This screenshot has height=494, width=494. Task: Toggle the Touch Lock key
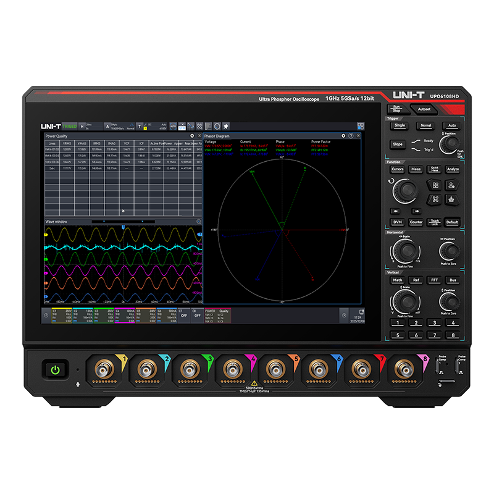[x=435, y=222]
